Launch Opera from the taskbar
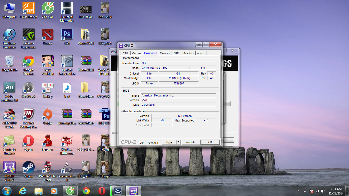This screenshot has width=349, height=196. (x=102, y=191)
